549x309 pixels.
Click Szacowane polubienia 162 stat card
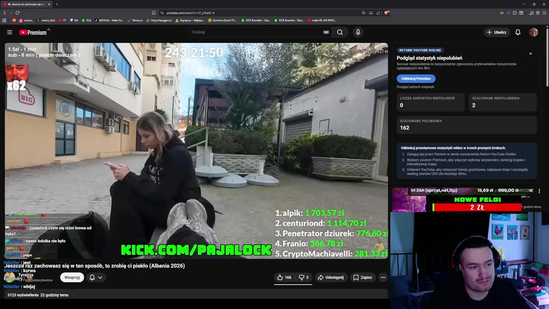click(x=467, y=125)
